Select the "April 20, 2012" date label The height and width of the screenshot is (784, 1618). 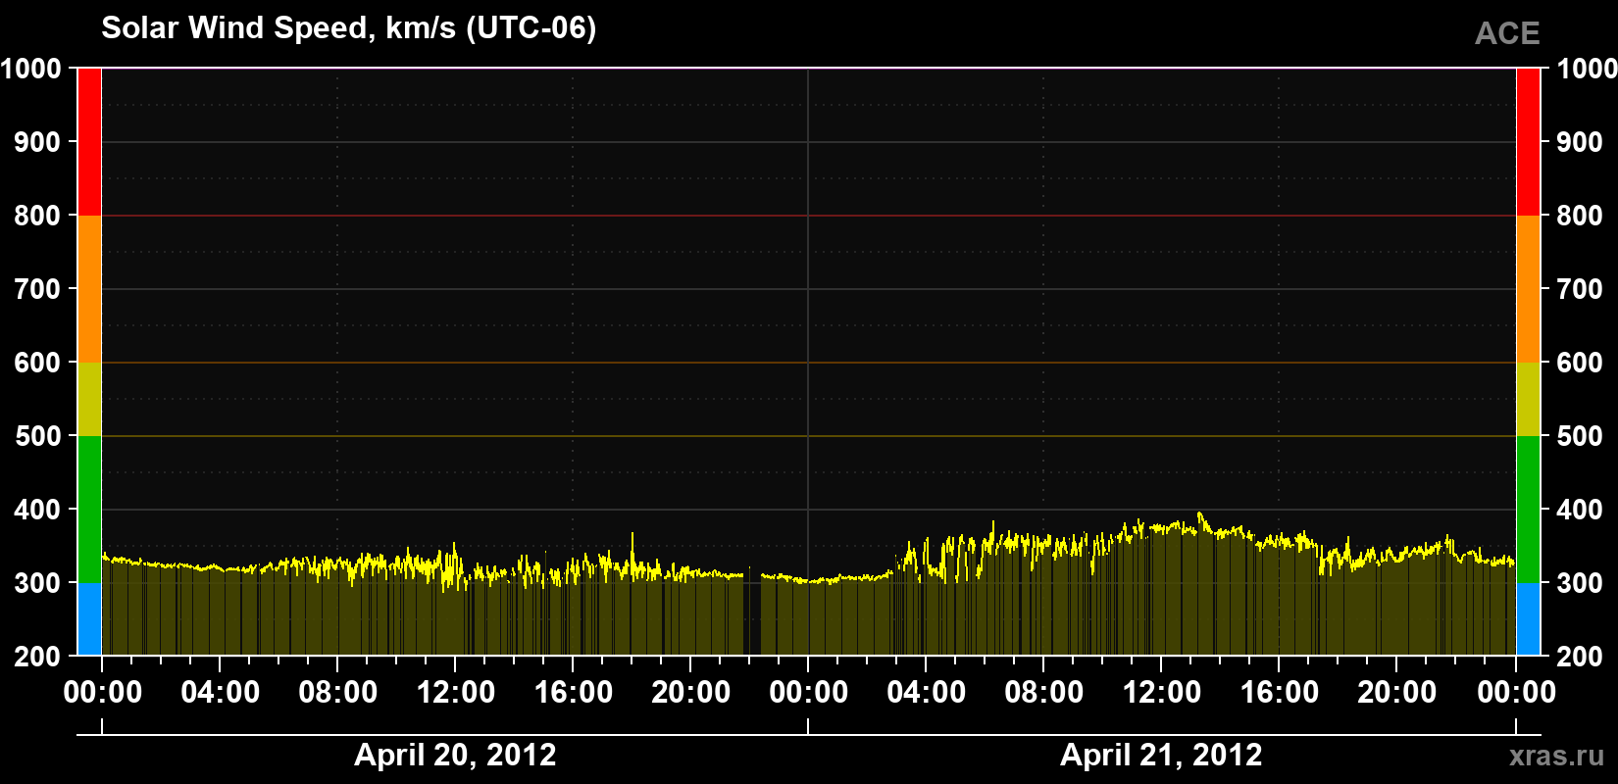point(455,755)
